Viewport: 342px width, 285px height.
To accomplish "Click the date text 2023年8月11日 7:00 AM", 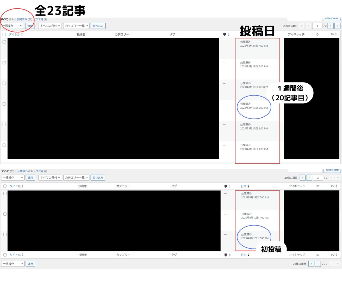I will (x=255, y=197).
